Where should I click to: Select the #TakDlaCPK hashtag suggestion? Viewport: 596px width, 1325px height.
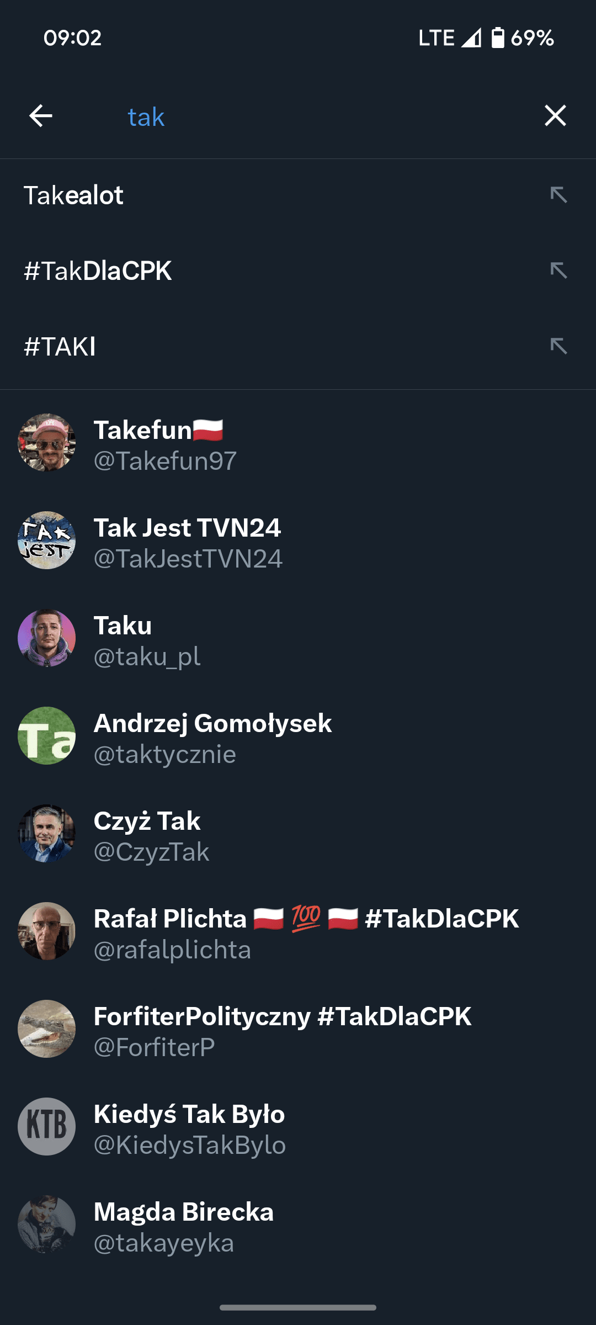pos(298,271)
